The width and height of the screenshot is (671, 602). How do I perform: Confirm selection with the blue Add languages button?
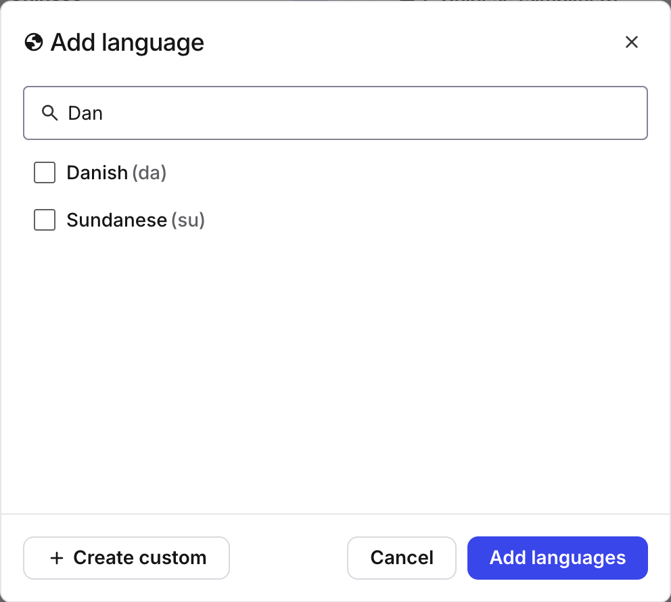click(557, 558)
